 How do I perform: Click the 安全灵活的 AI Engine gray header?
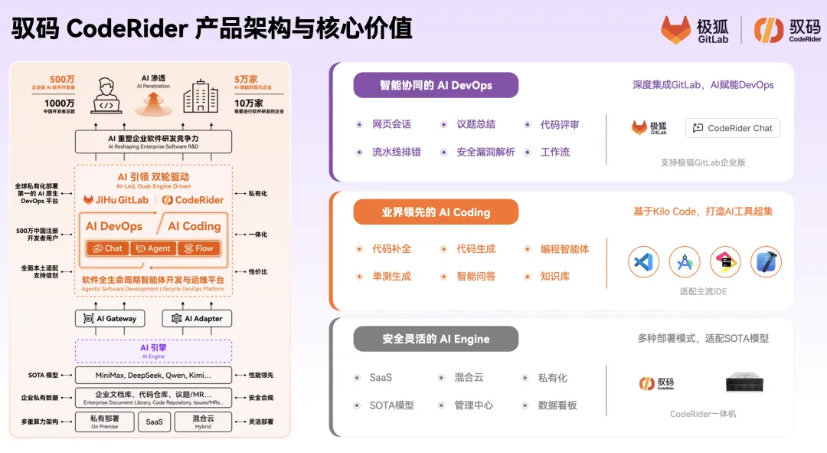[x=436, y=339]
